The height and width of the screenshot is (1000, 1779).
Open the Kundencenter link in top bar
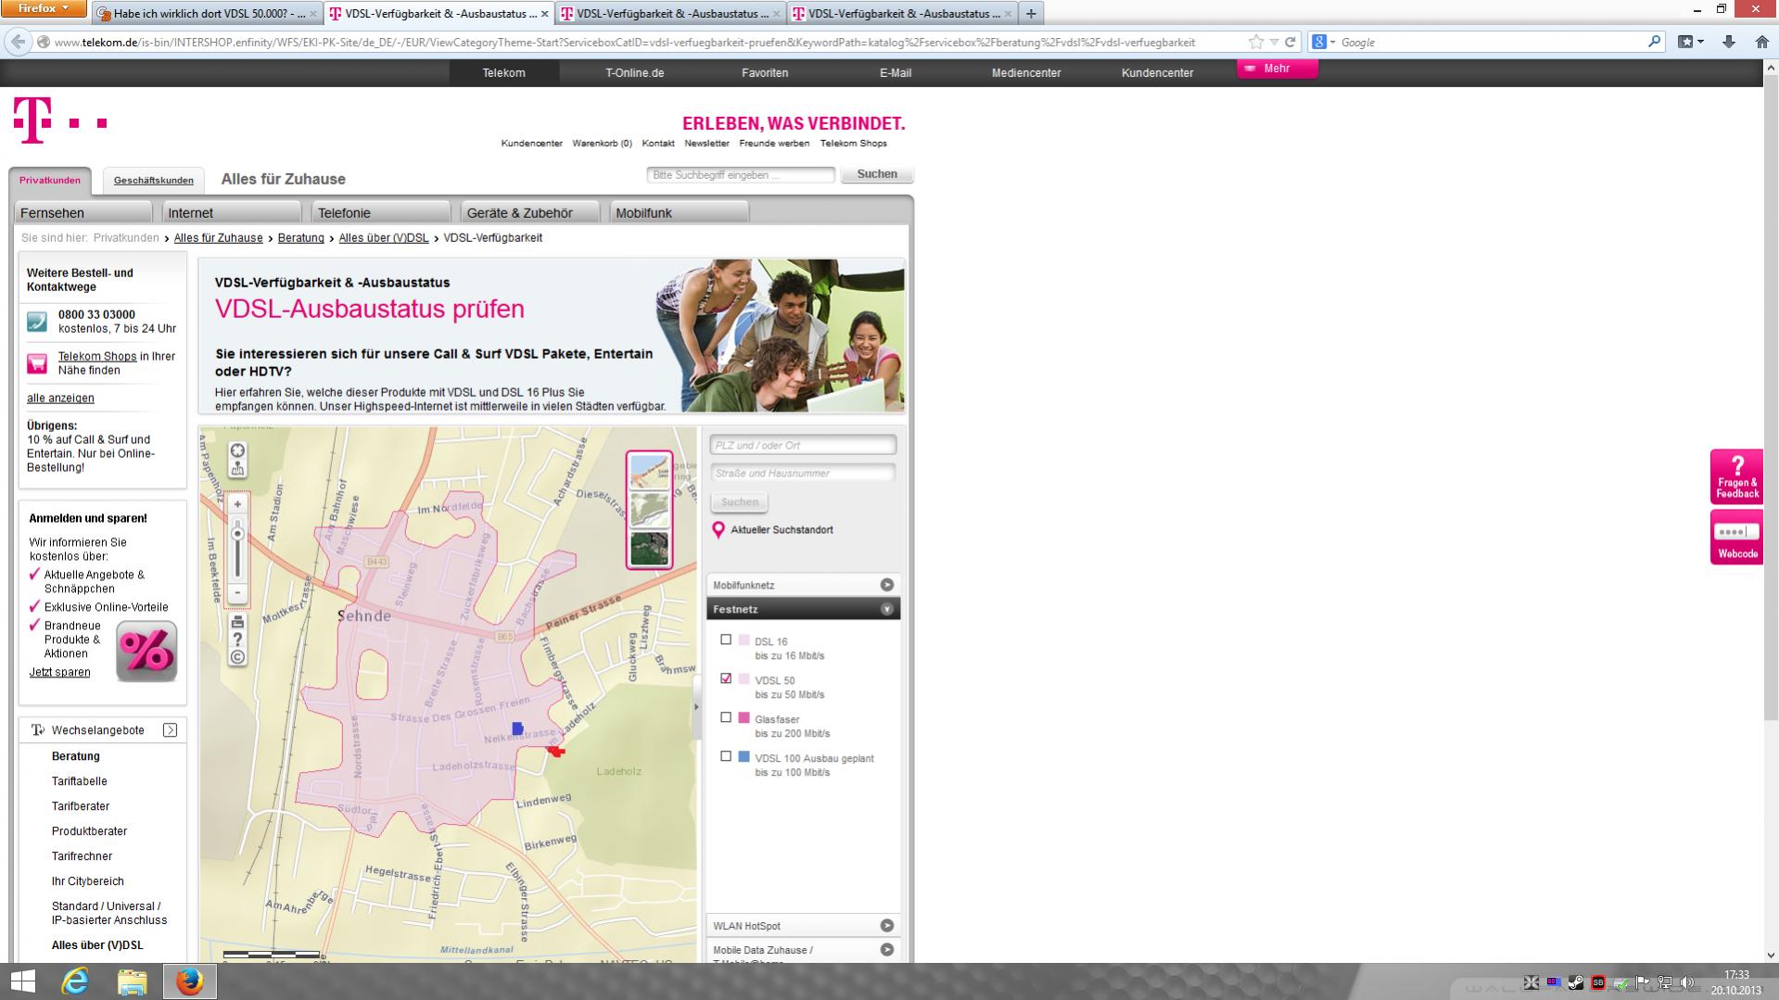coord(1157,72)
